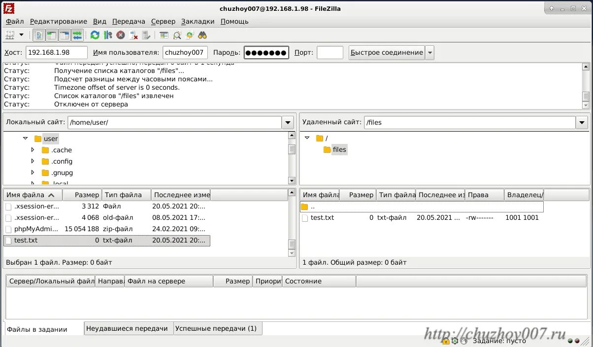Cancel the current operation
The width and height of the screenshot is (593, 347).
coord(121,35)
